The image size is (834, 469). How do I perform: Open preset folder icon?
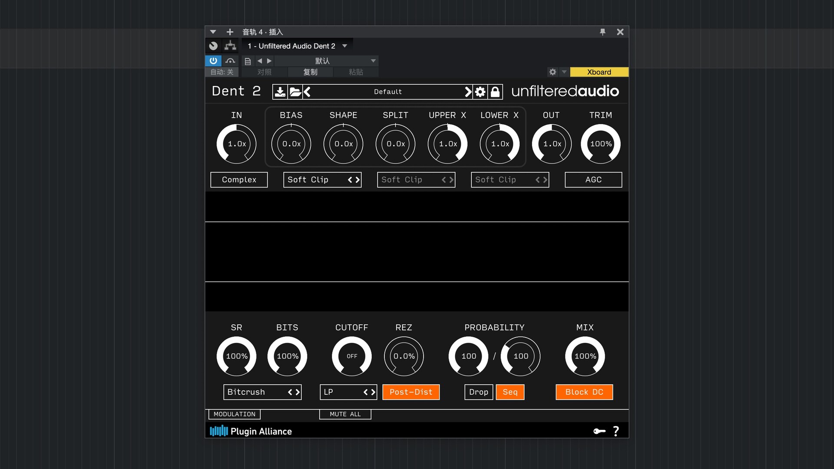tap(295, 92)
